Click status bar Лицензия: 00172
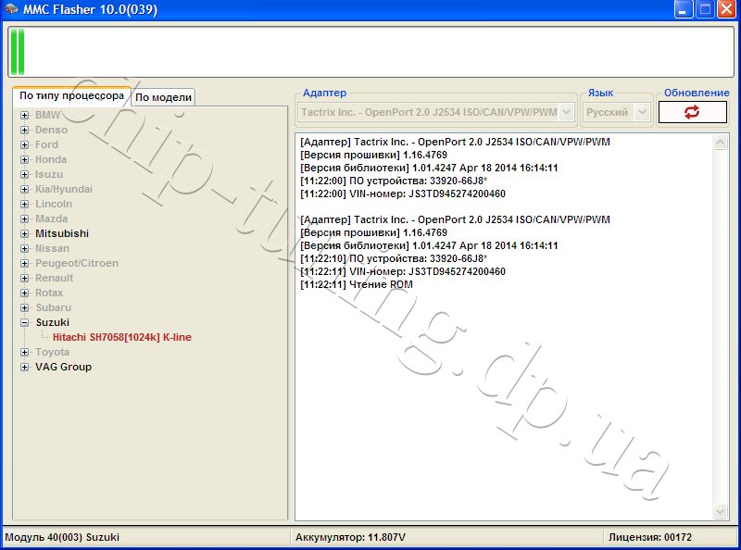The height and width of the screenshot is (550, 741). tap(650, 537)
